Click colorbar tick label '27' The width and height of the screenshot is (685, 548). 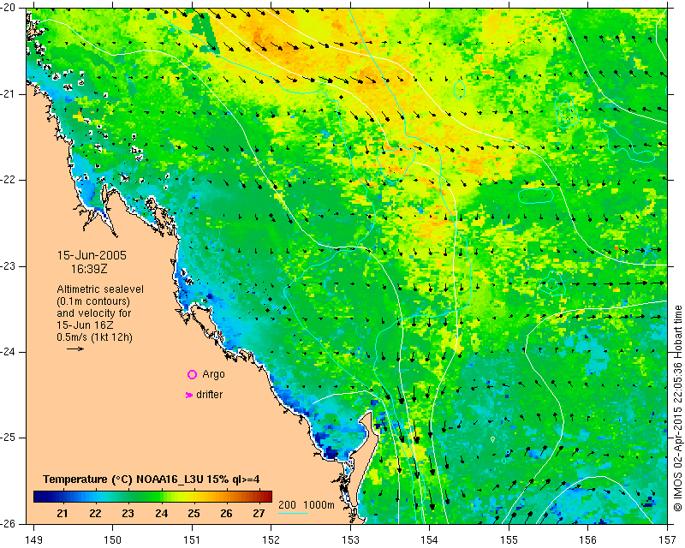(x=259, y=514)
